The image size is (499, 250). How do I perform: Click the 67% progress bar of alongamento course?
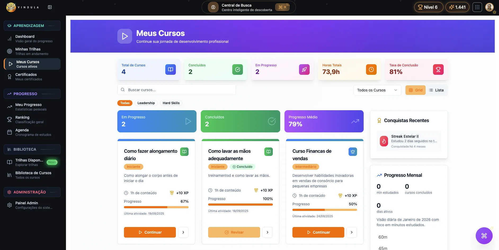point(156,207)
